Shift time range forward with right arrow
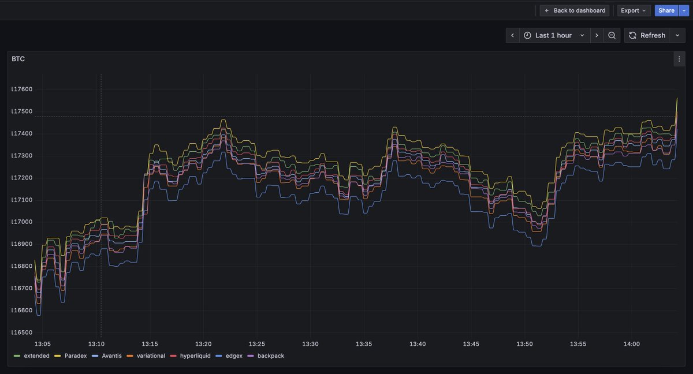This screenshot has height=374, width=693. coord(597,35)
